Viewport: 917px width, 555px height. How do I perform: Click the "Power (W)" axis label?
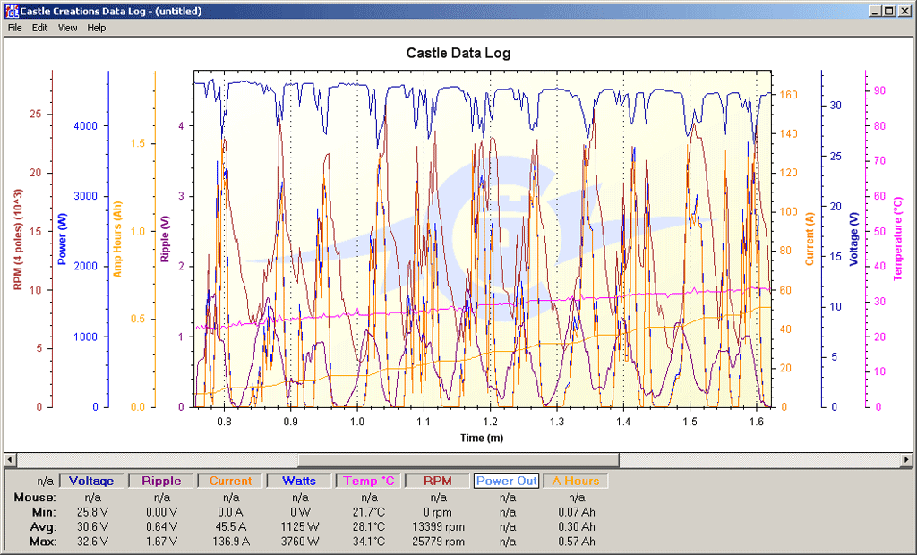[x=62, y=239]
